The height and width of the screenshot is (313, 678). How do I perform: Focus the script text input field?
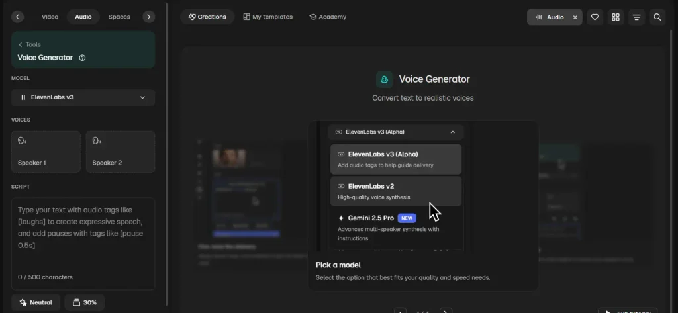pos(83,244)
